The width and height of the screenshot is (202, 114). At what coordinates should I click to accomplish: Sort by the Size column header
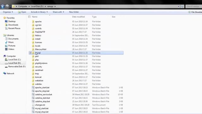pyautogui.click(x=114, y=17)
